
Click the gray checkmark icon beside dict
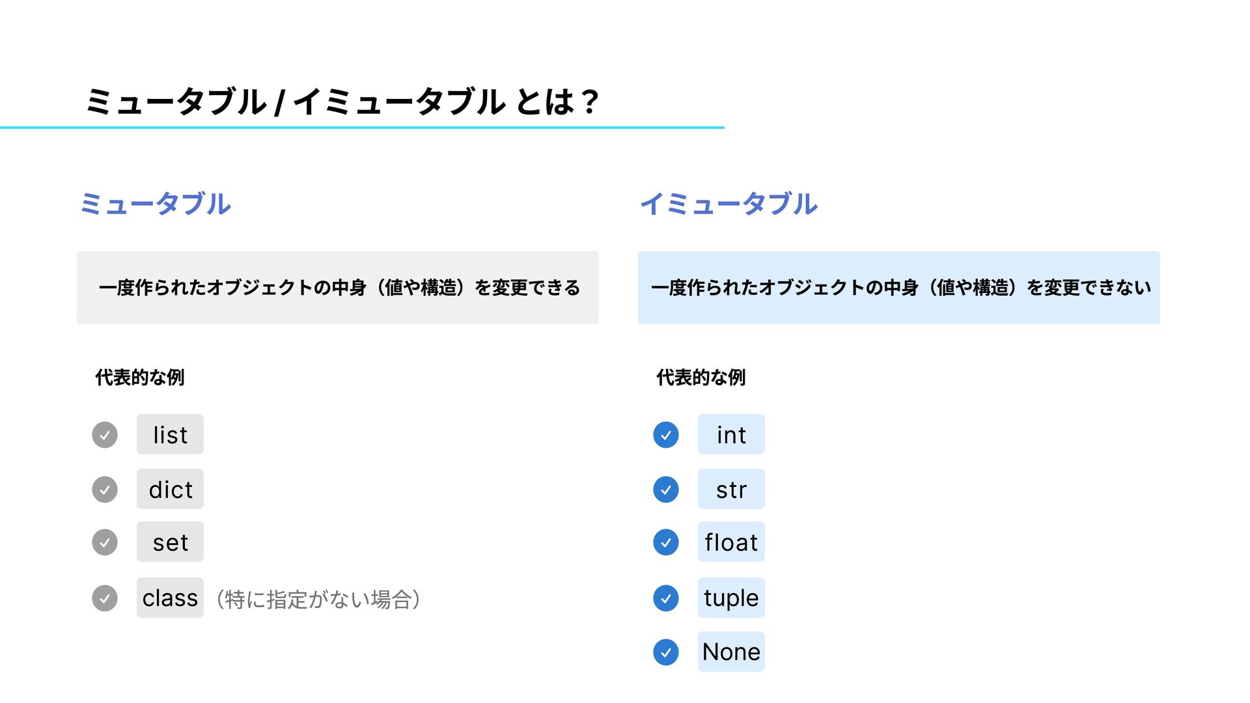(x=105, y=489)
